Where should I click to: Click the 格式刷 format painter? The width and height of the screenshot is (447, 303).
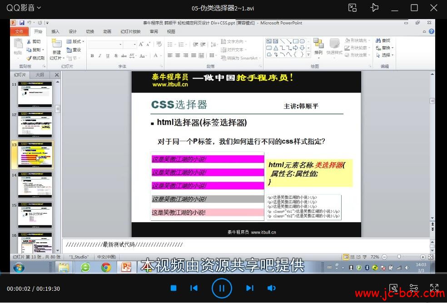click(35, 58)
